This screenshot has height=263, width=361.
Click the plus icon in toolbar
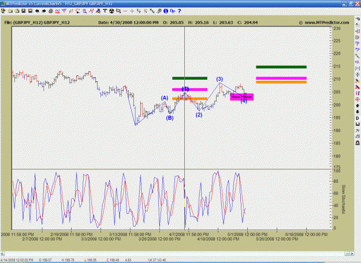[132, 11]
